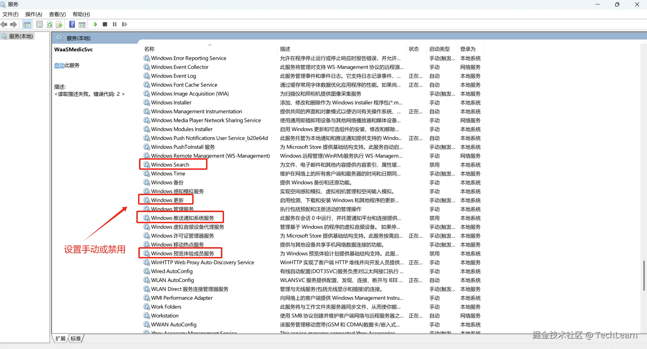Click the gear icon beside Windows Installer

coord(147,102)
